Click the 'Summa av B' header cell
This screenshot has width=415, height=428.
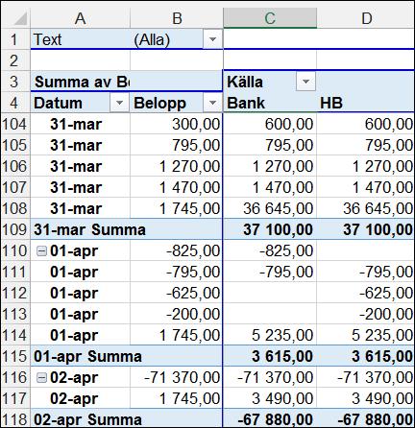pos(81,82)
